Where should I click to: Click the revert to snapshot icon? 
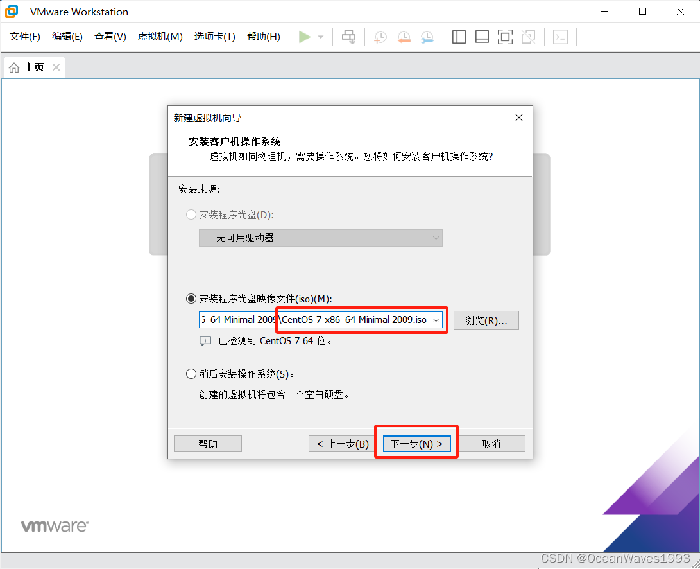[x=404, y=37]
